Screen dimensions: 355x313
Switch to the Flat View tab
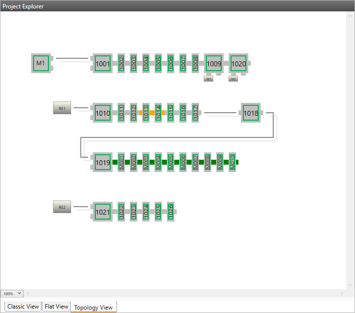click(x=56, y=307)
